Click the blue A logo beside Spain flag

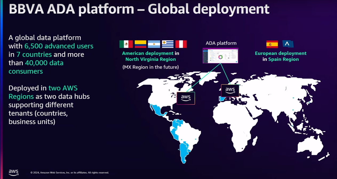(x=288, y=44)
